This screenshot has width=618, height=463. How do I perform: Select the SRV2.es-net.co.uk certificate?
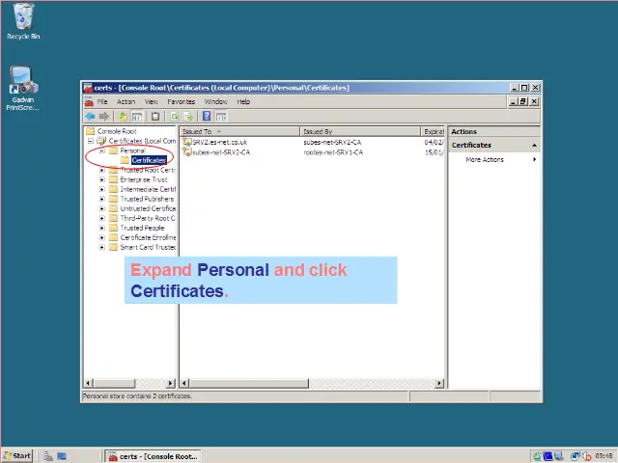(x=218, y=142)
